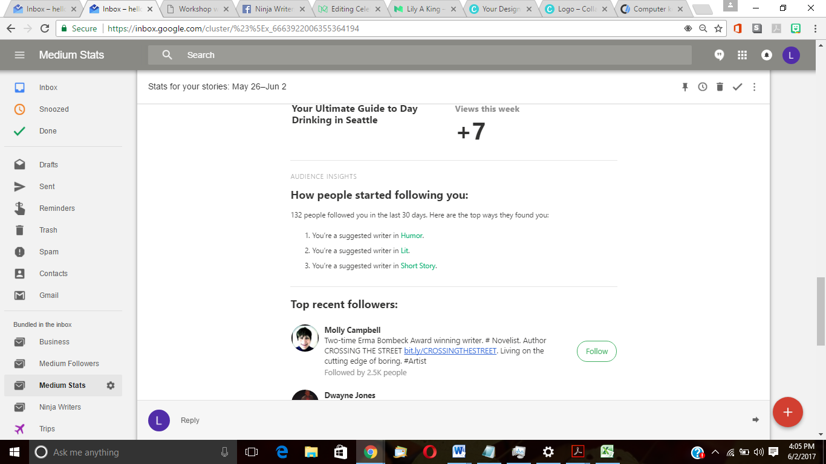Open Hangouts chat icon in header

pyautogui.click(x=719, y=55)
